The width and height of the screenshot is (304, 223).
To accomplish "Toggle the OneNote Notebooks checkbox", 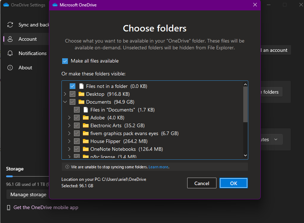I will (76, 149).
